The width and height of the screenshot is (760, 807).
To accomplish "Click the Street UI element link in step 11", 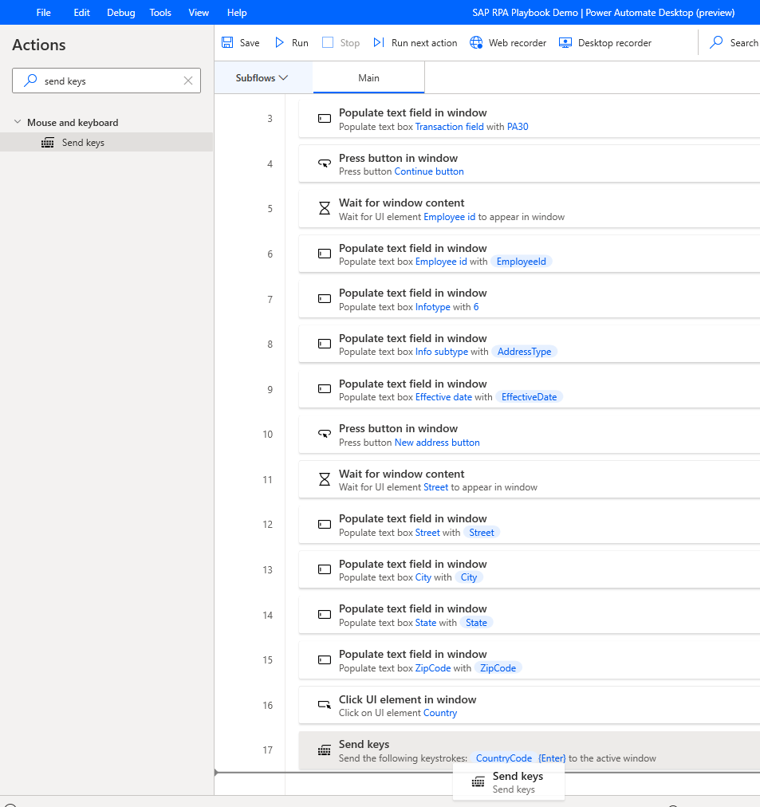I will pos(436,487).
